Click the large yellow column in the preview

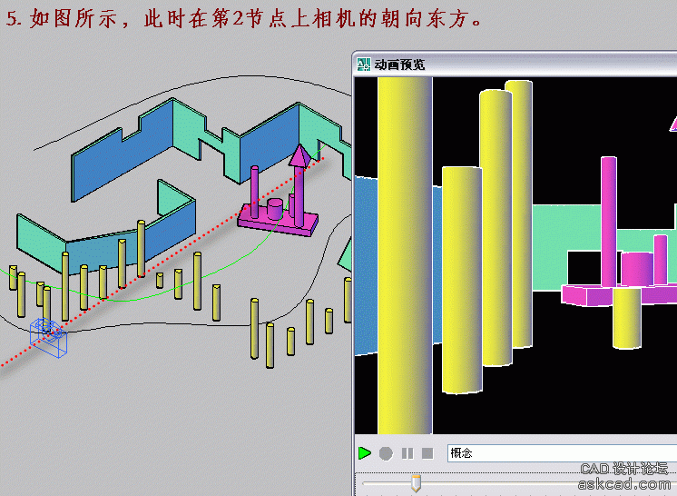coord(405,255)
